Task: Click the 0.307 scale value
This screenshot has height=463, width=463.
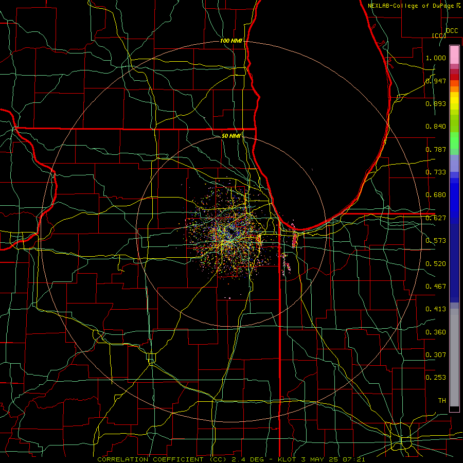Action: coord(436,355)
